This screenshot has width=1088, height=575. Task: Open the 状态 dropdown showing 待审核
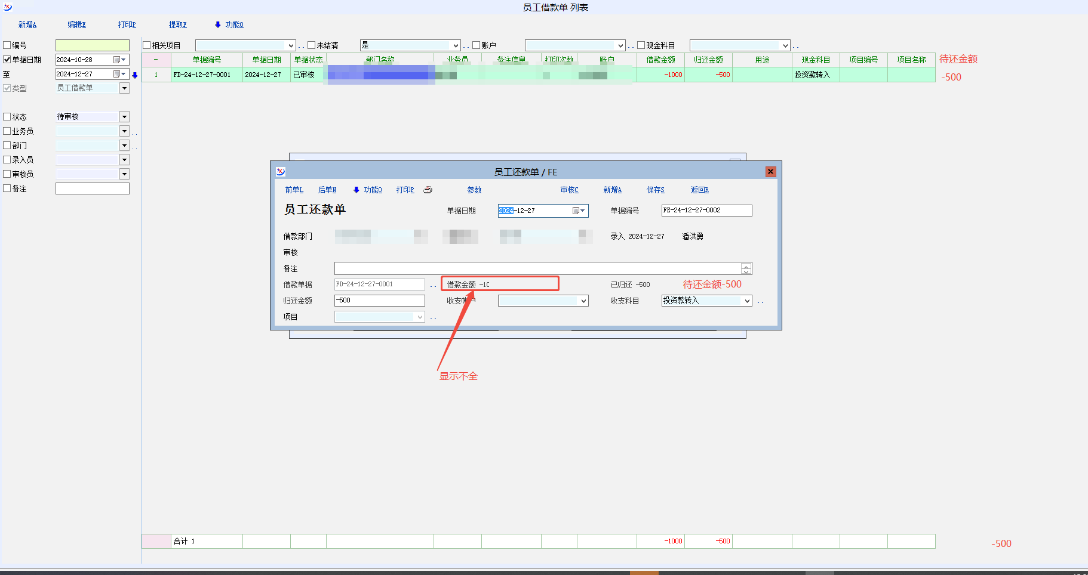coord(124,117)
